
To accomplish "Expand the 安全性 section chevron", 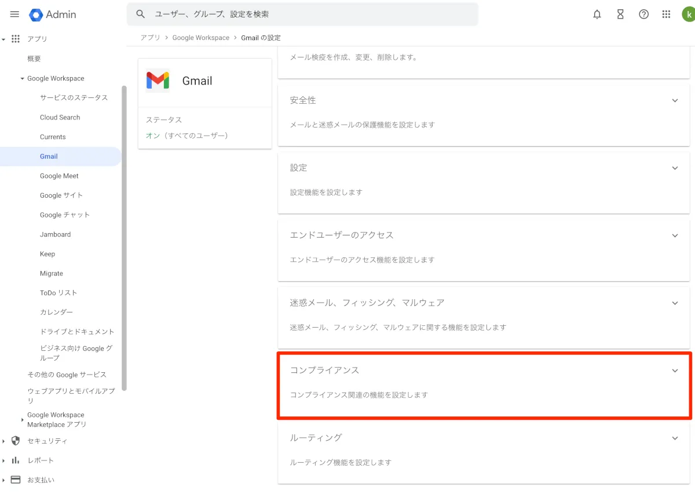I will tap(675, 101).
